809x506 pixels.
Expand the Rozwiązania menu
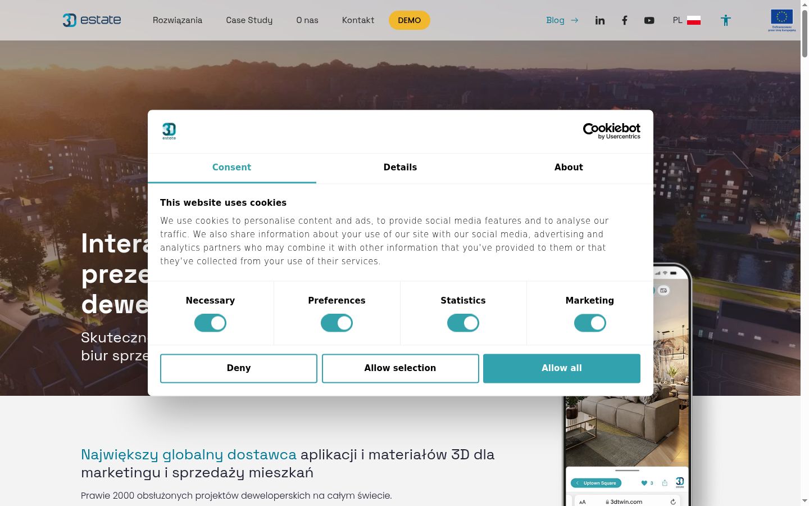click(178, 20)
